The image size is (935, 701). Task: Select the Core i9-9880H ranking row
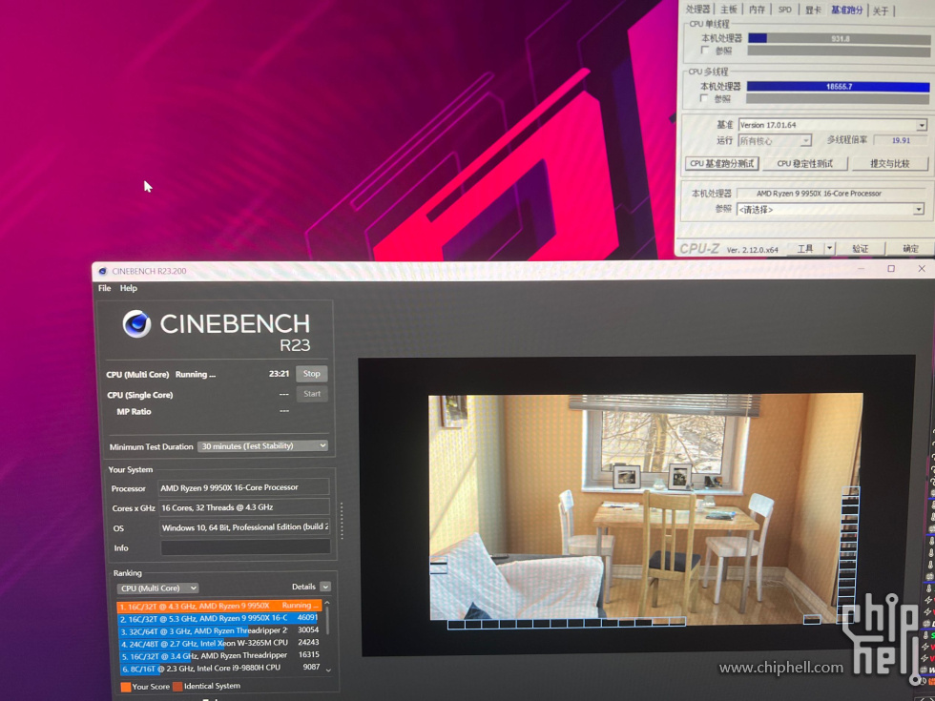coord(219,668)
